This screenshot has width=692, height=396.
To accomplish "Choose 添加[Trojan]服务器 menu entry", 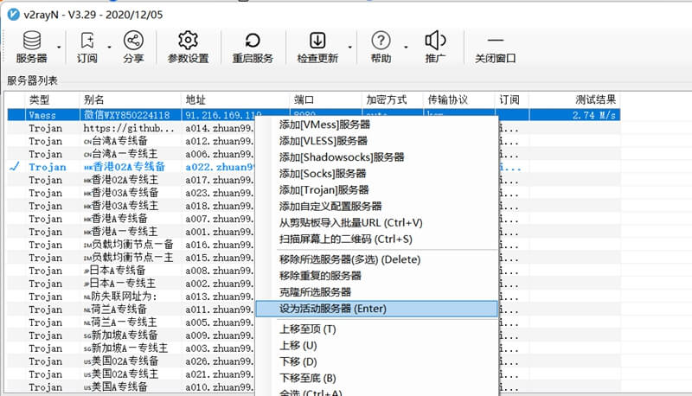I will 377,189.
